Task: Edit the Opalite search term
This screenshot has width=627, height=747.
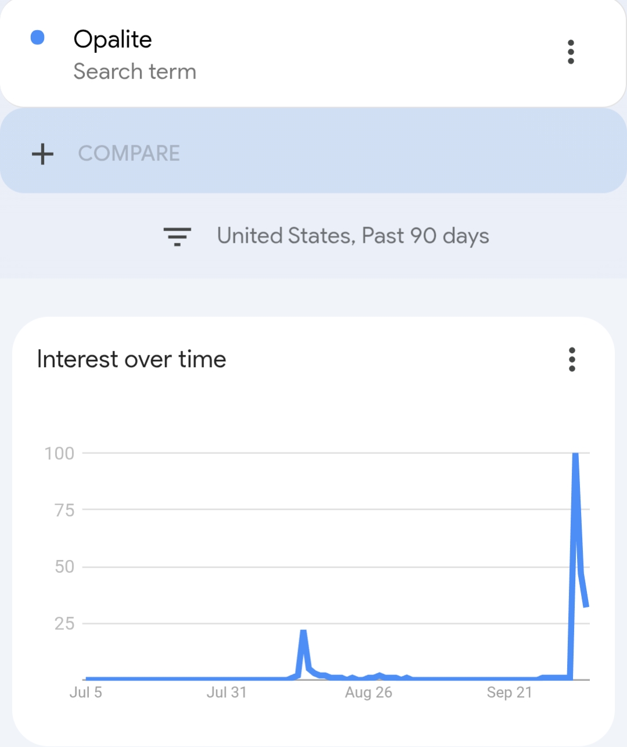Action: [x=113, y=39]
